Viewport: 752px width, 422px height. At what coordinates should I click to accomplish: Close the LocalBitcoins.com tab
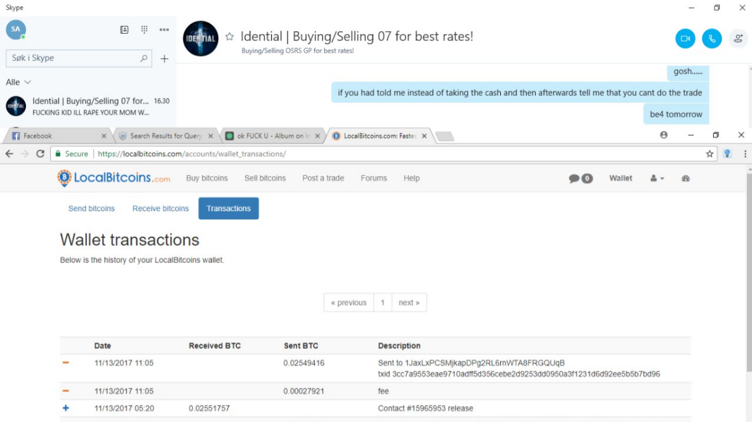[x=424, y=136]
